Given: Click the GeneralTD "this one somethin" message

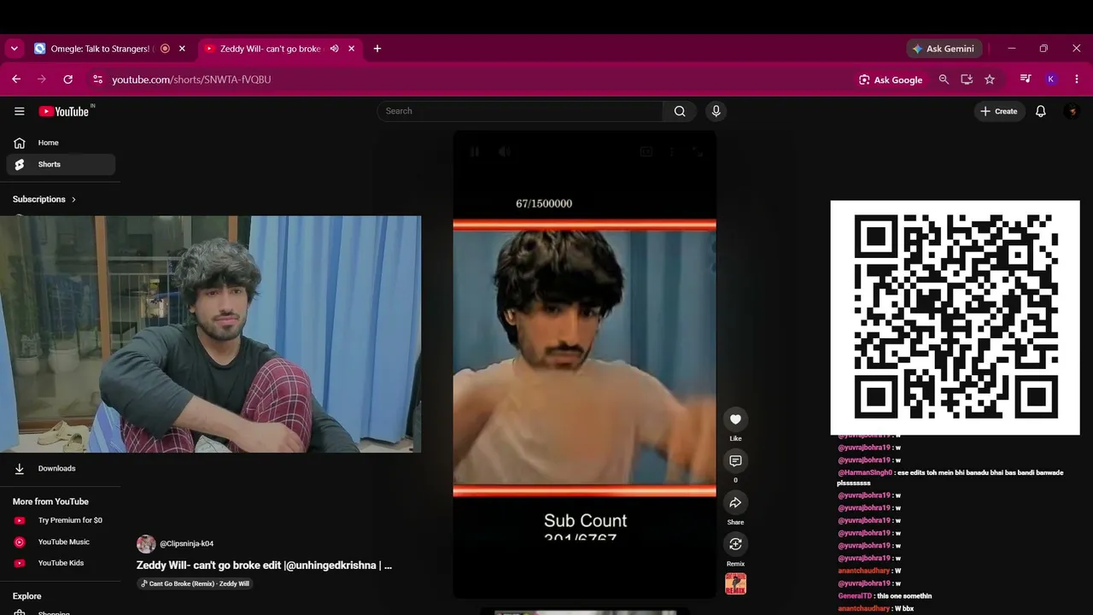Looking at the screenshot, I should 885,596.
